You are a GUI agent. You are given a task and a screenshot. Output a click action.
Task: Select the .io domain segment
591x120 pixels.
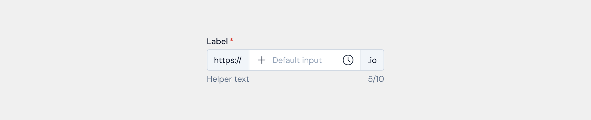[372, 60]
